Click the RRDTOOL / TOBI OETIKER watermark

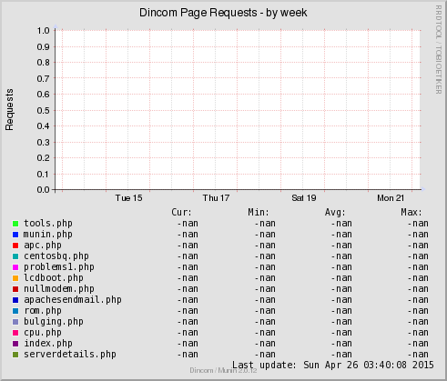click(439, 49)
